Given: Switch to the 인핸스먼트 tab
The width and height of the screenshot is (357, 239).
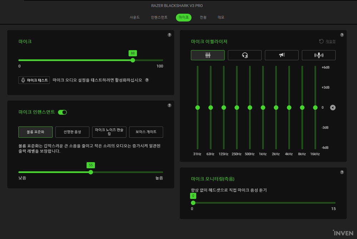Looking at the screenshot, I should click(159, 17).
